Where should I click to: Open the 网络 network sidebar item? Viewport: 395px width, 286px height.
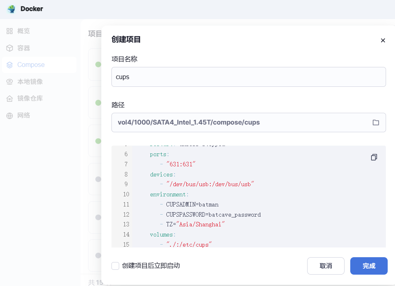pos(39,115)
